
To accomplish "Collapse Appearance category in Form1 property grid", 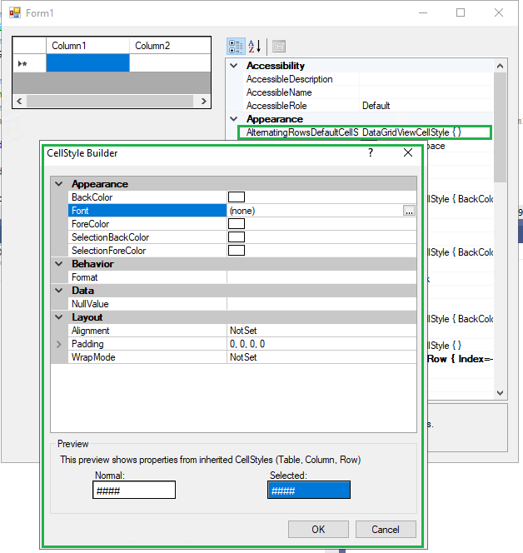I will coord(234,119).
